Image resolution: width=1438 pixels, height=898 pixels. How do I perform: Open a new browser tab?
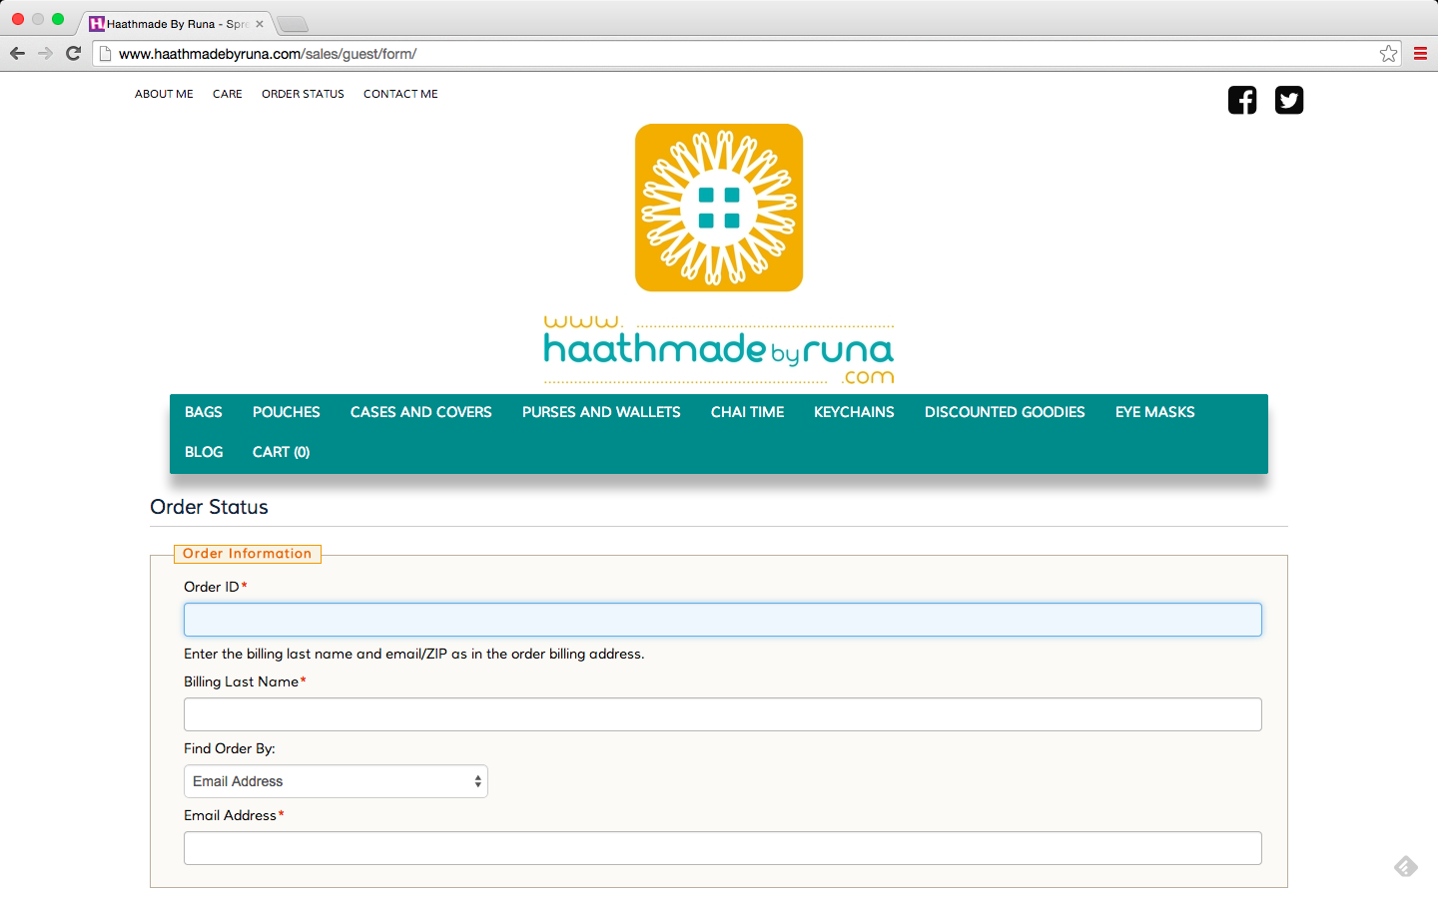[292, 24]
